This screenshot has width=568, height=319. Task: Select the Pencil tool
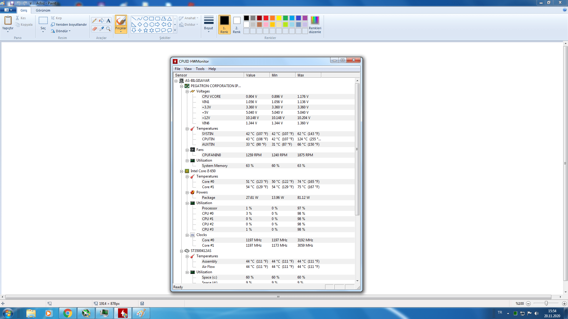click(94, 20)
